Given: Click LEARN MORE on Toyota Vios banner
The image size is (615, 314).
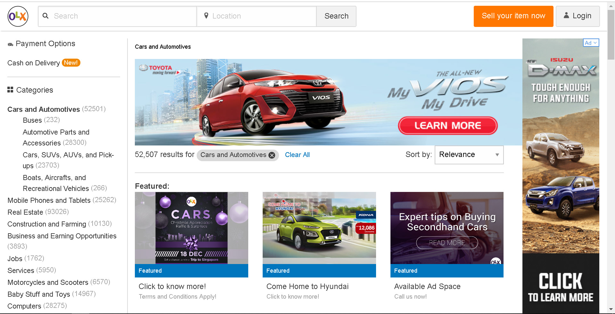Looking at the screenshot, I should 448,126.
